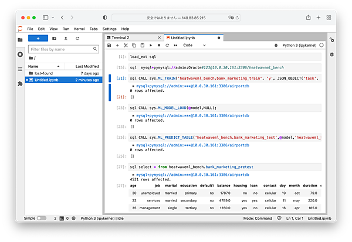The height and width of the screenshot is (242, 352).
Task: Toggle the Simple interface mode switch
Action: (x=41, y=218)
